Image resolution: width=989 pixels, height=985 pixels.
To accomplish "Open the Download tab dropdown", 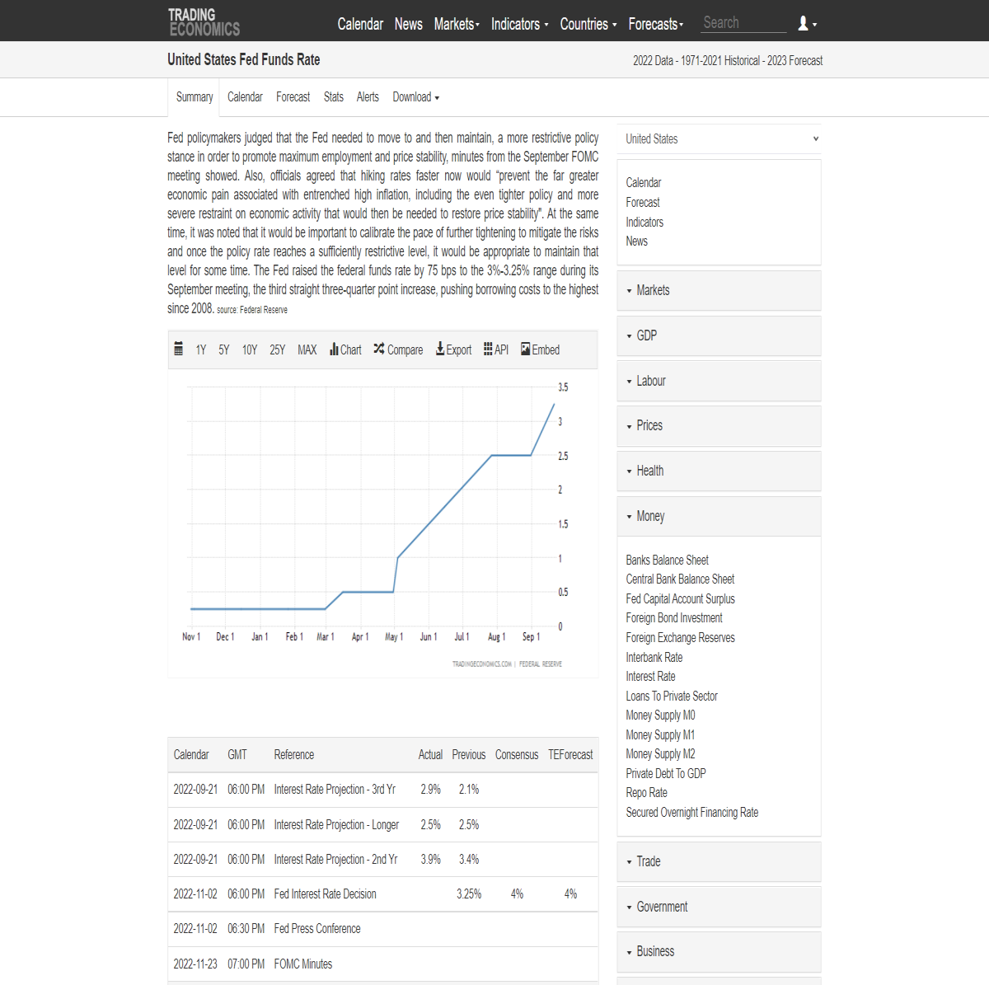I will 416,97.
